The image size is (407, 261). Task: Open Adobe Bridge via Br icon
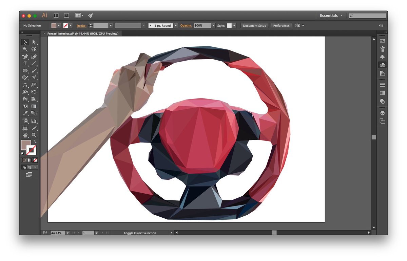tap(56, 16)
